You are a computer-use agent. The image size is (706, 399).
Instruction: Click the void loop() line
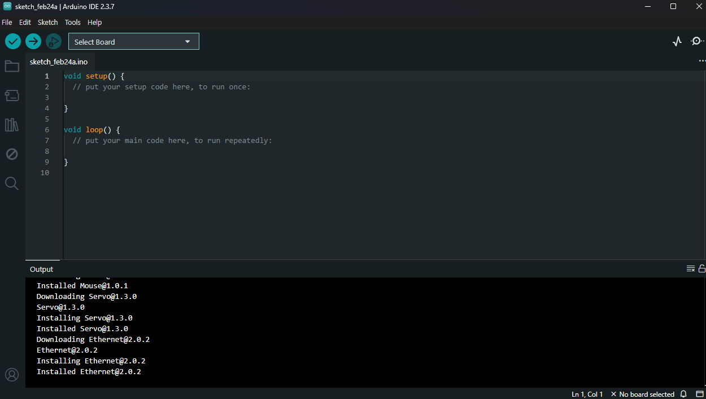pos(92,129)
